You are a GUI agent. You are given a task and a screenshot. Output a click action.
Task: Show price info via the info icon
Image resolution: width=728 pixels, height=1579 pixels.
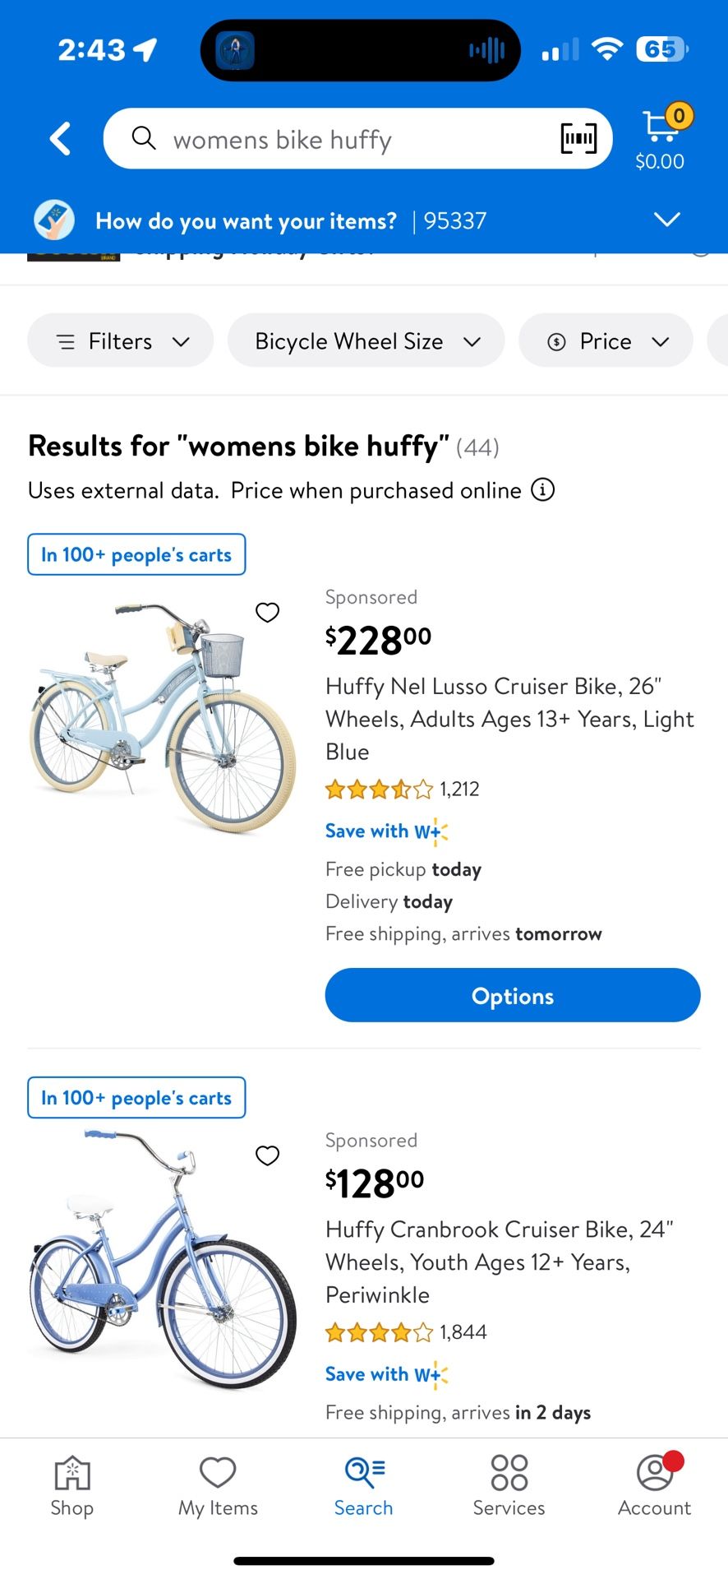click(x=542, y=490)
